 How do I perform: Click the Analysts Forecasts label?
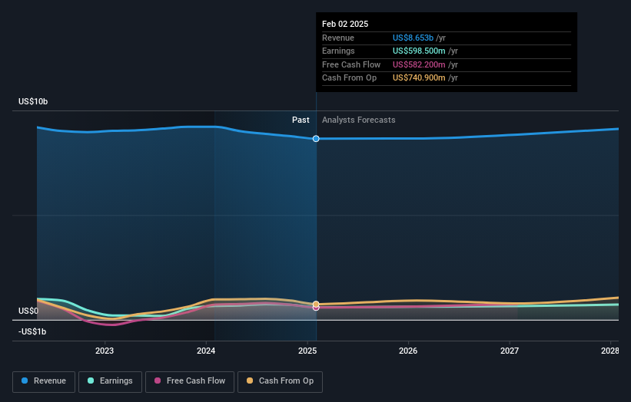click(359, 120)
